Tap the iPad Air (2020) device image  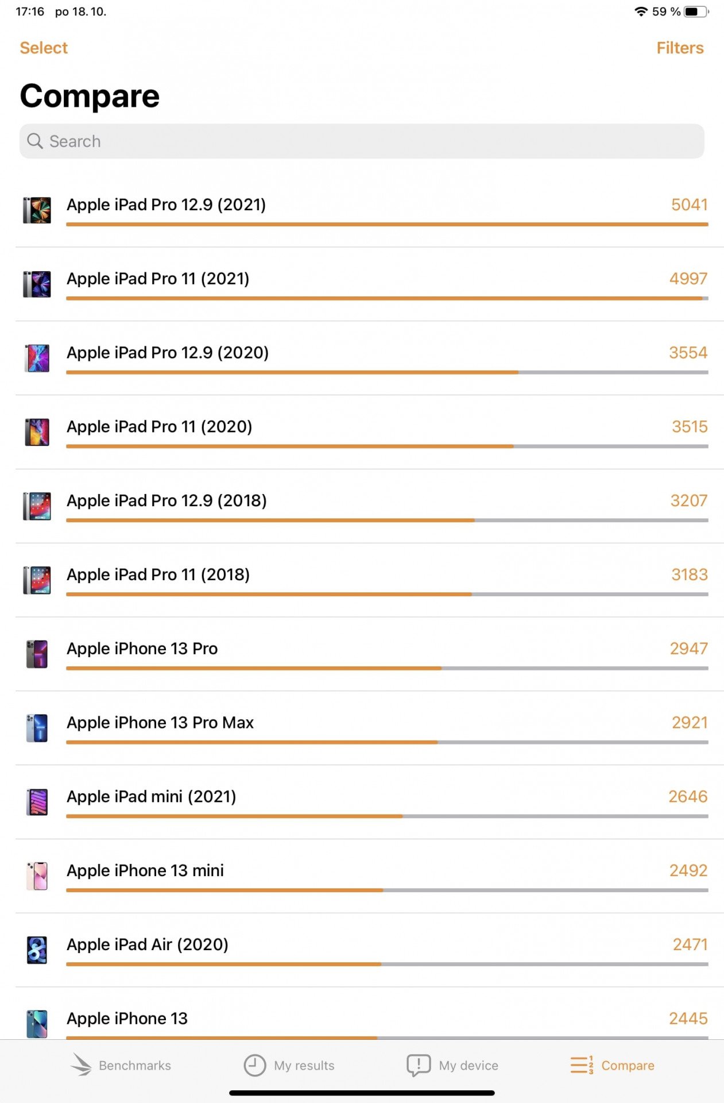pos(37,950)
